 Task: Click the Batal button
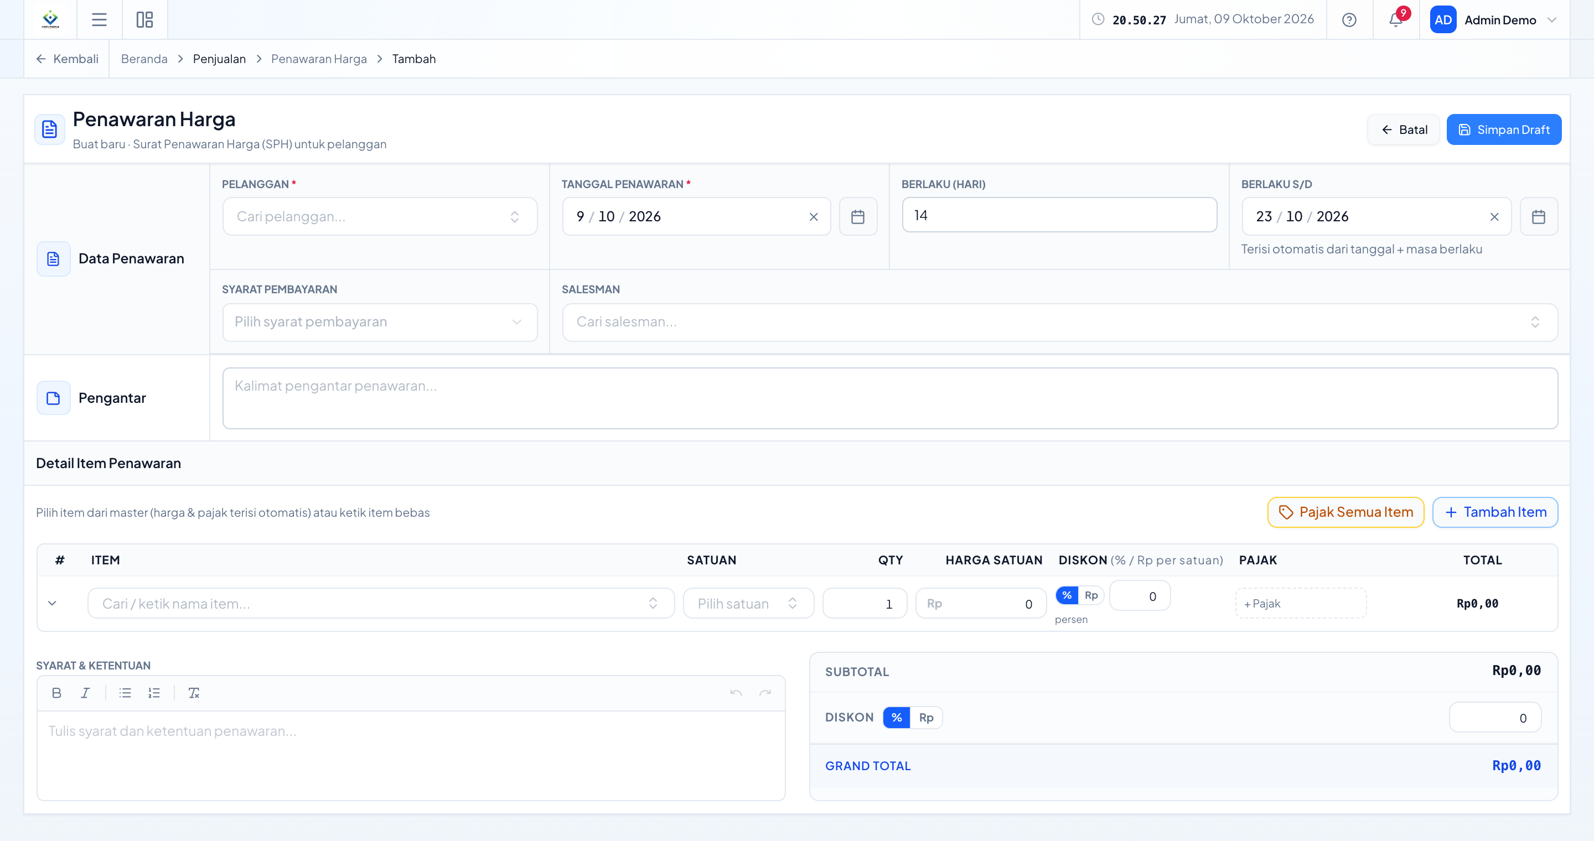pyautogui.click(x=1404, y=129)
